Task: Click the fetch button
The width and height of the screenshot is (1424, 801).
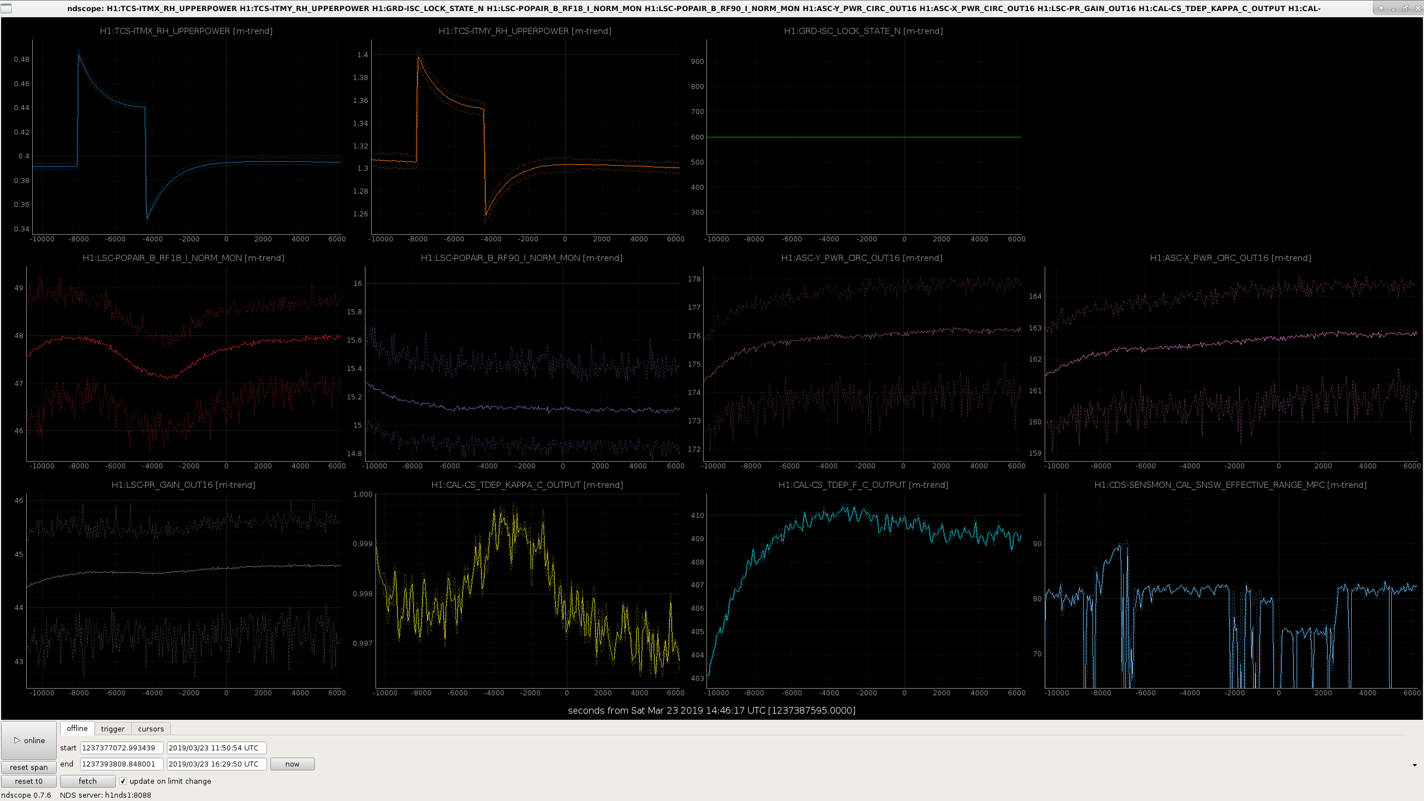Action: coord(87,781)
